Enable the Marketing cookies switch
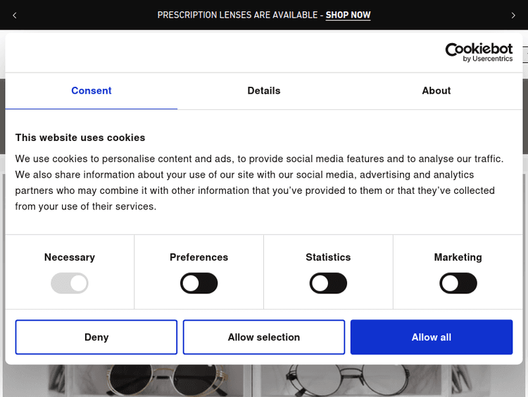 pyautogui.click(x=458, y=283)
